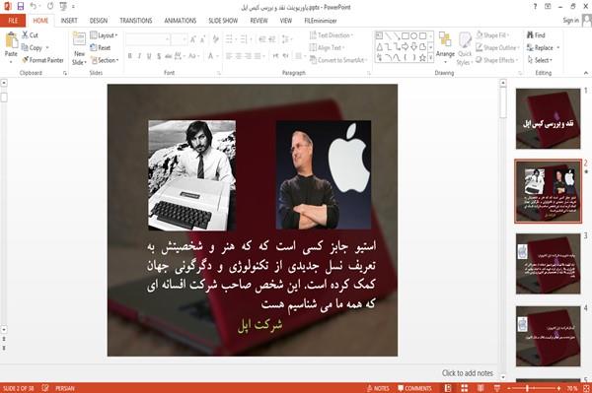This screenshot has height=393, width=592.
Task: Toggle Underline formatting
Action: click(149, 56)
